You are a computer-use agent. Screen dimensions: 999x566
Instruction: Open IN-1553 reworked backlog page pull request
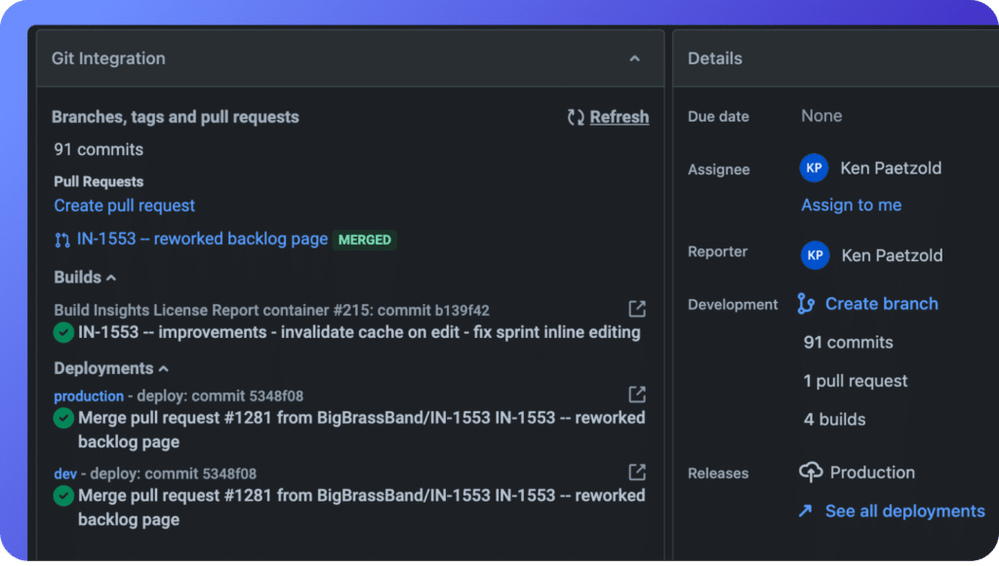coord(202,239)
